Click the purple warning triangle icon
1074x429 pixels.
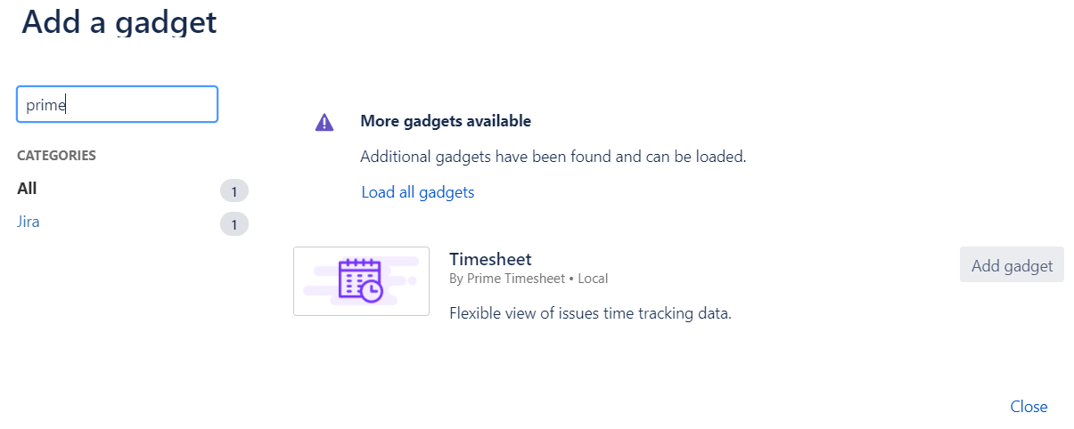coord(324,123)
